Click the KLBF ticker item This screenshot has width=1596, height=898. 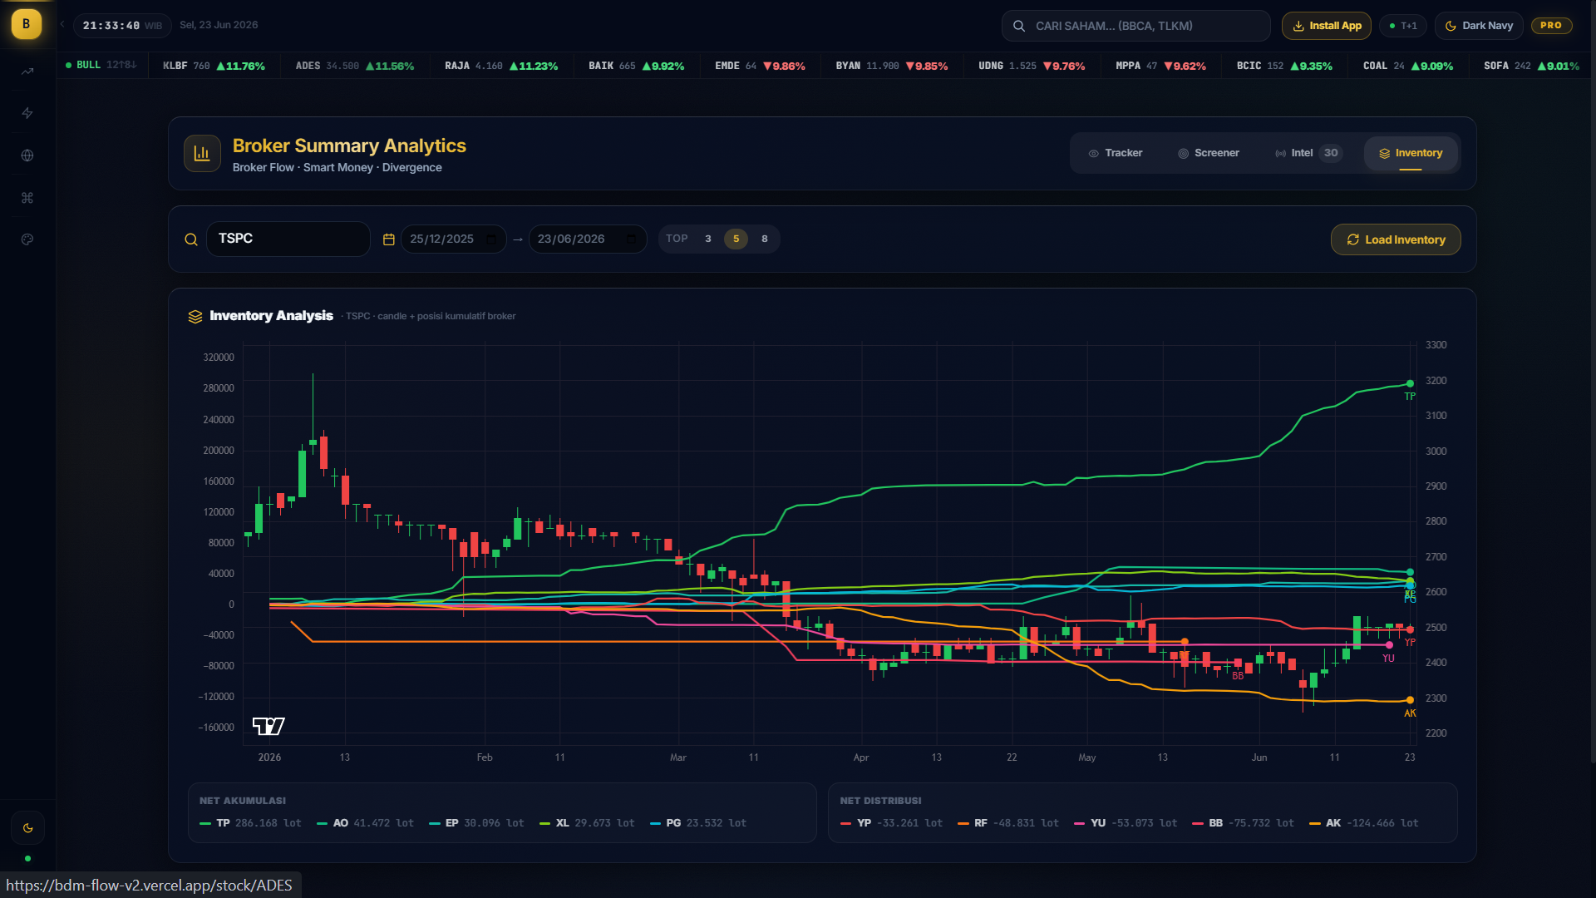tap(214, 66)
